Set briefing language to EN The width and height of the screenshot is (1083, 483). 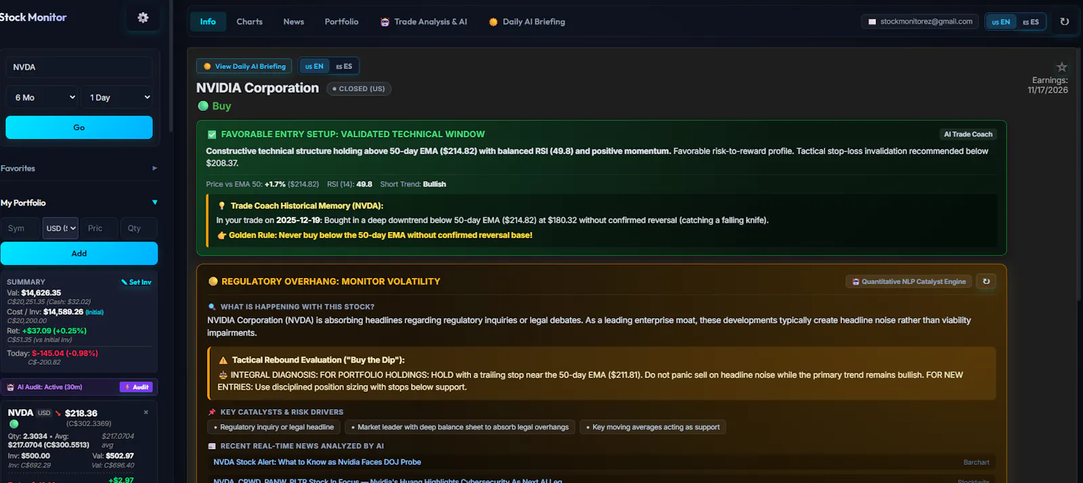[314, 66]
